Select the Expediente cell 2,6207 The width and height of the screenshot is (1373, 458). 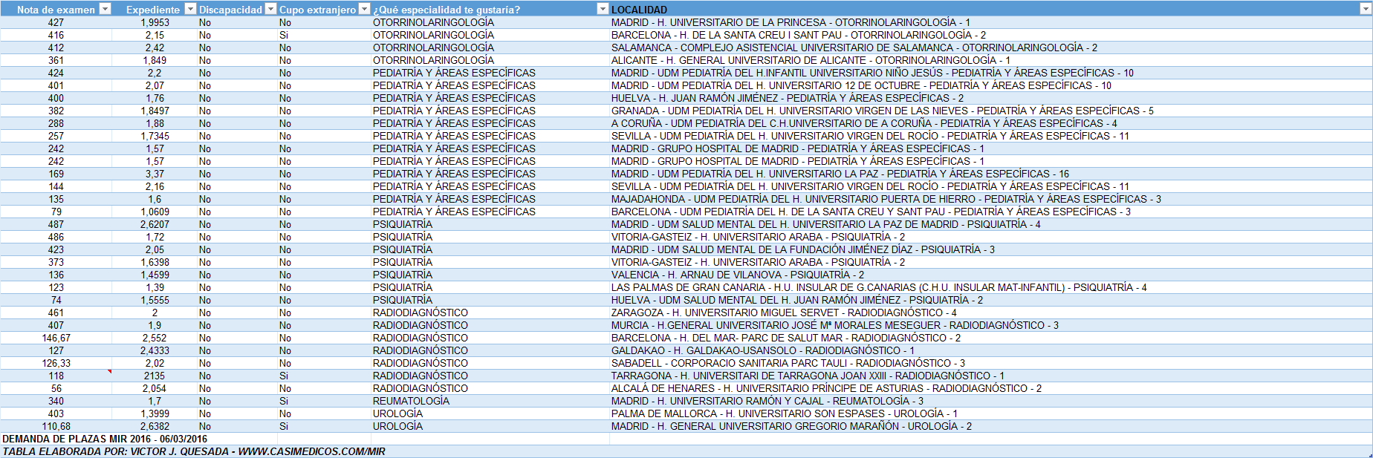(155, 224)
